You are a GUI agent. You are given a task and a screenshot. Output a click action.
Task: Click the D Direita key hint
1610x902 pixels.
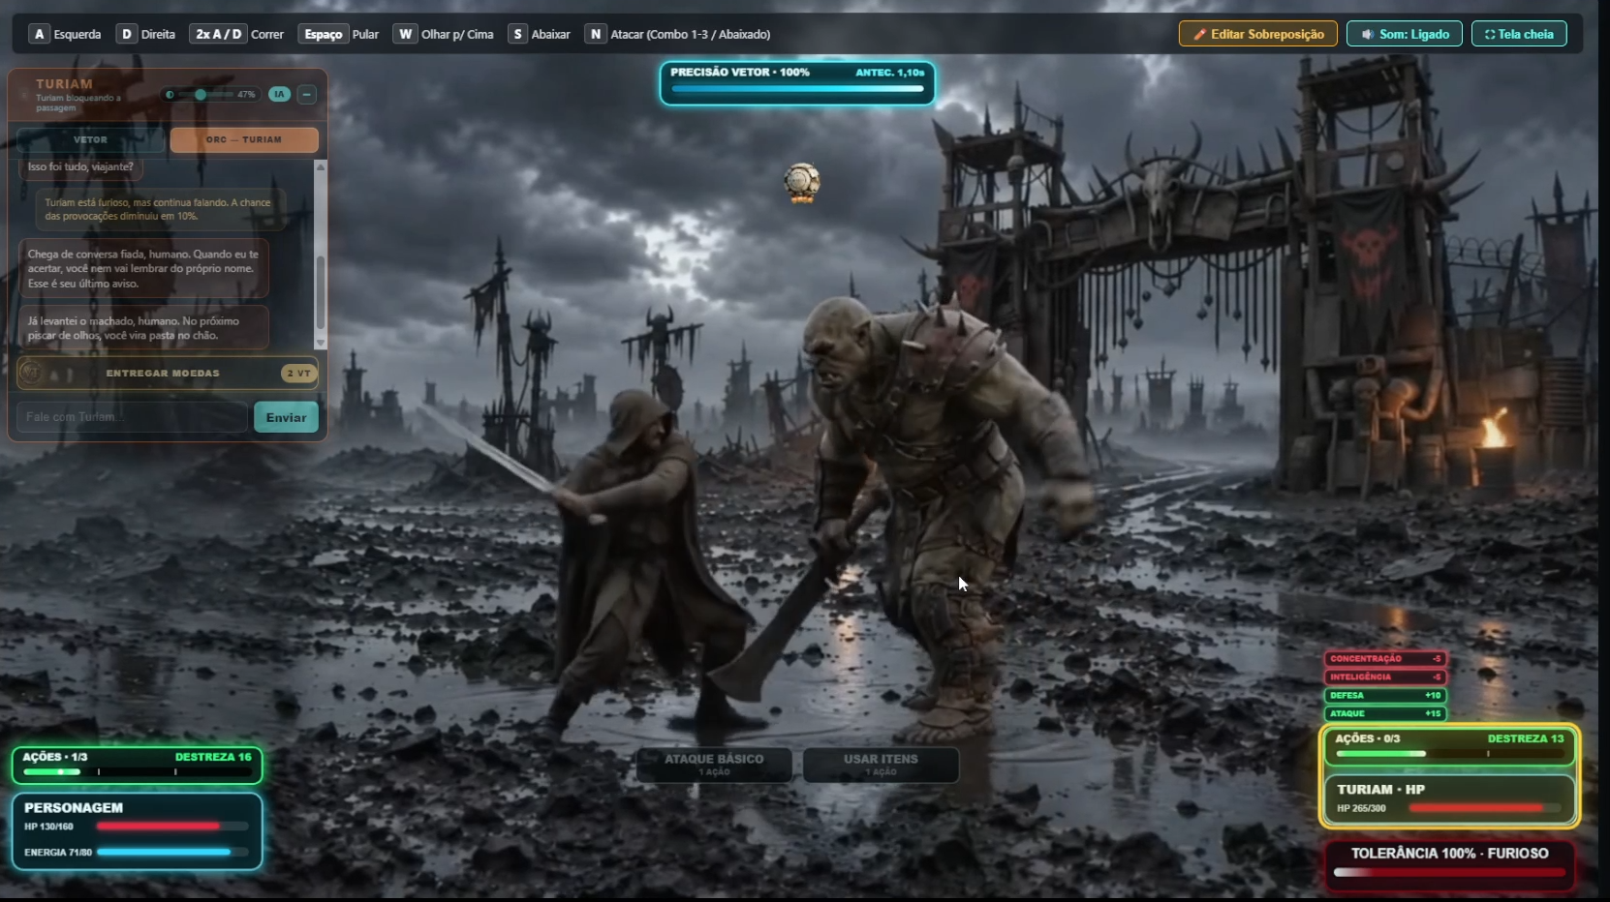pos(146,34)
